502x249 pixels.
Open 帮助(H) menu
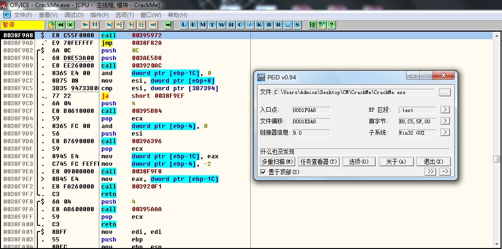[177, 15]
